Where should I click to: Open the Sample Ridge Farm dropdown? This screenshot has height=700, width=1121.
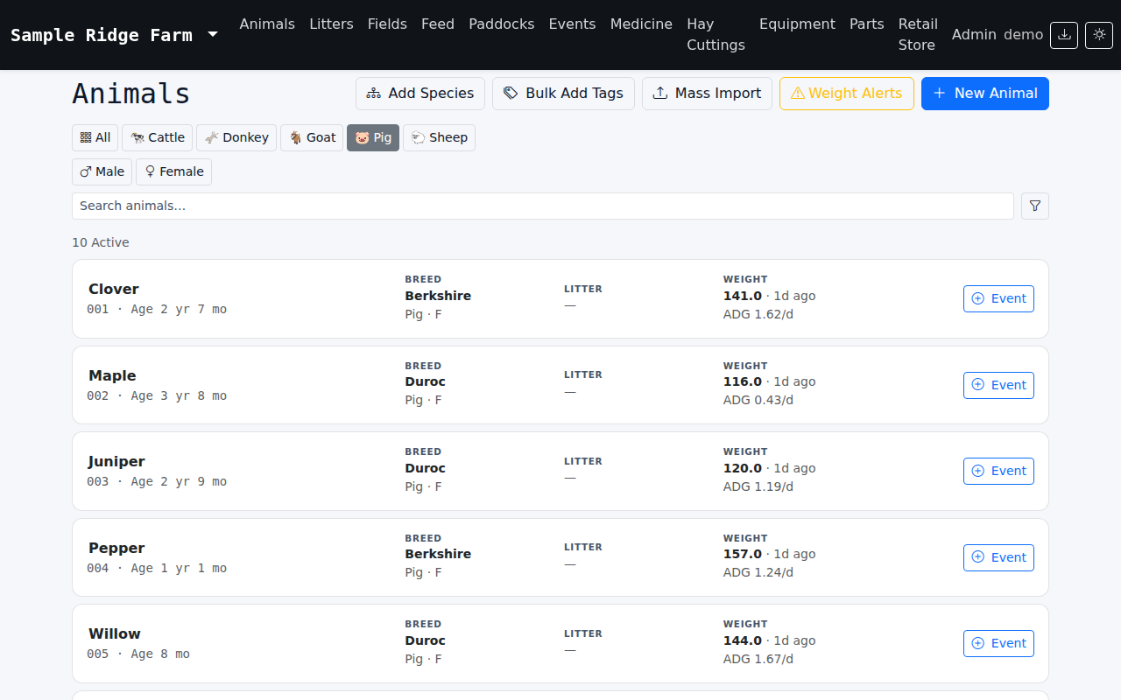click(x=114, y=35)
